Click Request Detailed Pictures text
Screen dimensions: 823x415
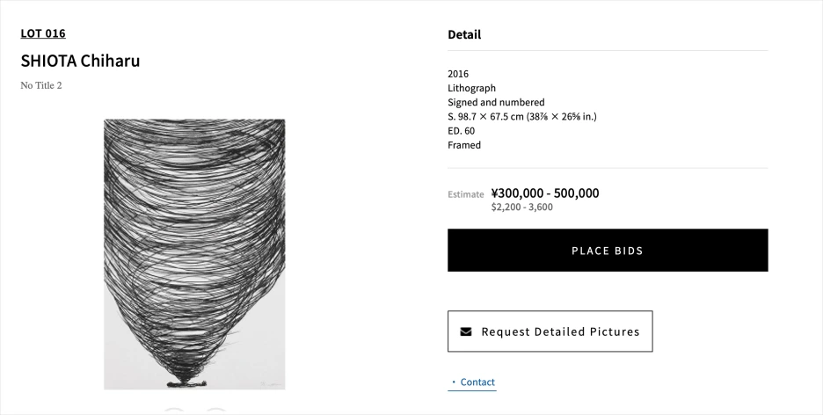[x=560, y=331]
